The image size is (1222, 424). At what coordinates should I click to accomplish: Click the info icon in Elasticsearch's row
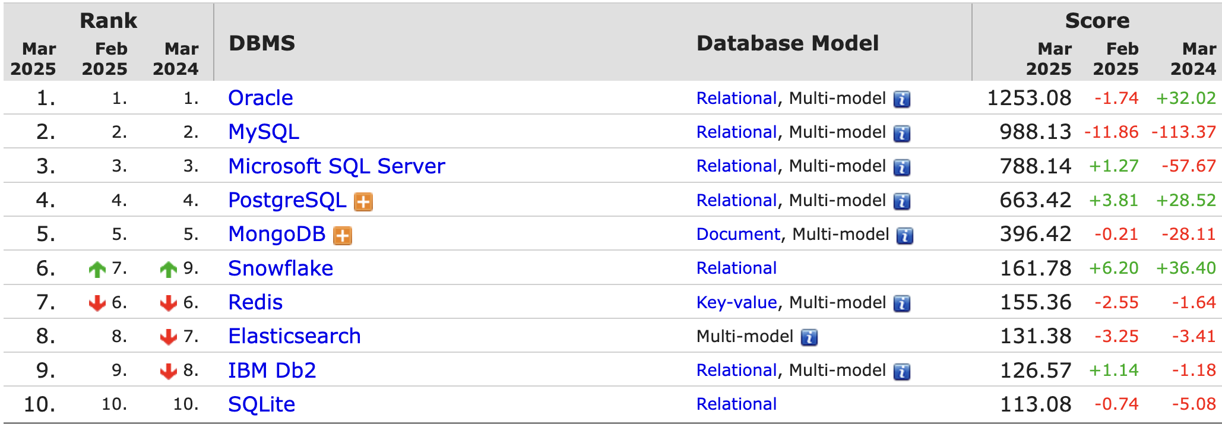(809, 337)
